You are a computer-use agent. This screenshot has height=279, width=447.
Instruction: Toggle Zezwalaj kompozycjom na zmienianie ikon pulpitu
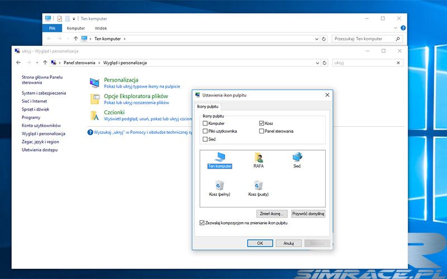coord(202,223)
